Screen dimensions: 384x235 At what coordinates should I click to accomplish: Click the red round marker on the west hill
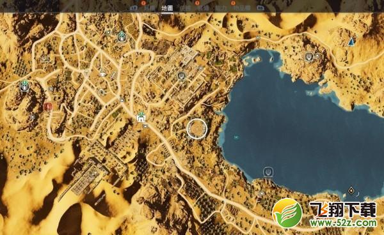48,107
